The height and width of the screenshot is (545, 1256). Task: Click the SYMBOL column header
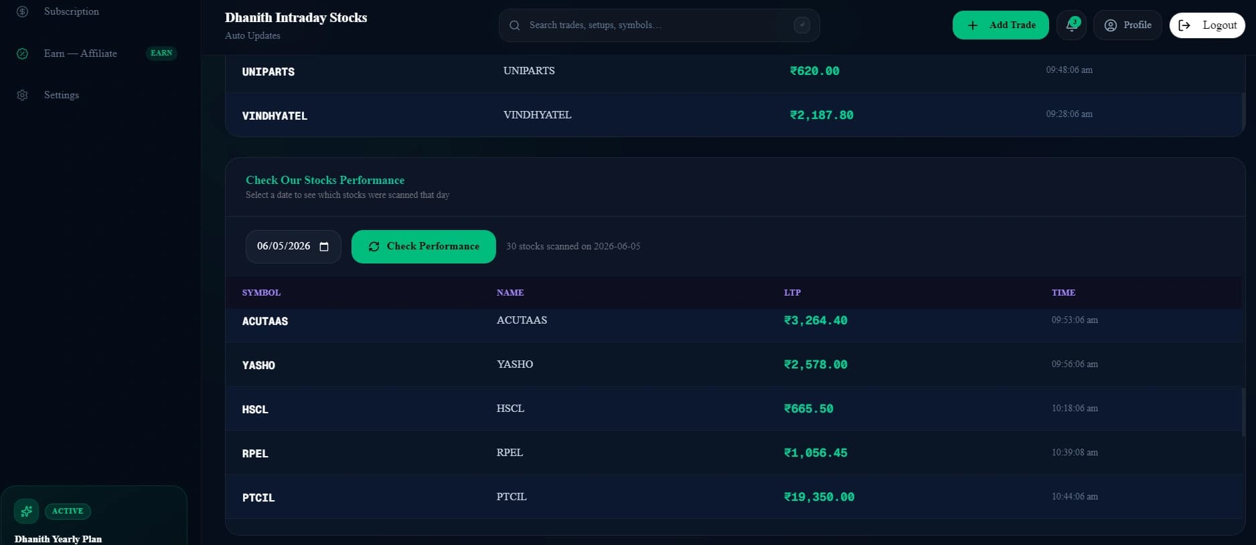pos(261,293)
